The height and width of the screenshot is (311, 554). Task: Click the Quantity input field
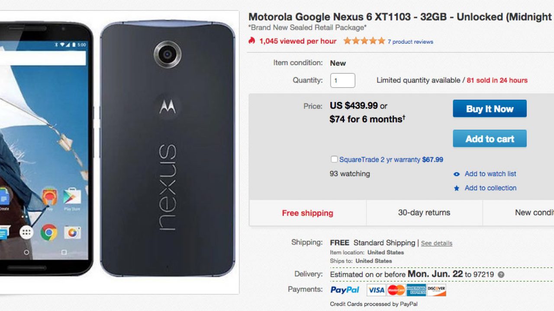coord(342,80)
